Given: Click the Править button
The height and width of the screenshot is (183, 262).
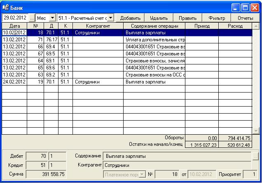Looking at the screenshot, I should 187,18.
